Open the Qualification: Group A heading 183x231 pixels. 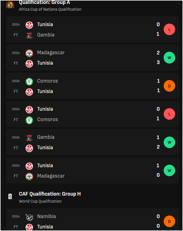pyautogui.click(x=44, y=3)
